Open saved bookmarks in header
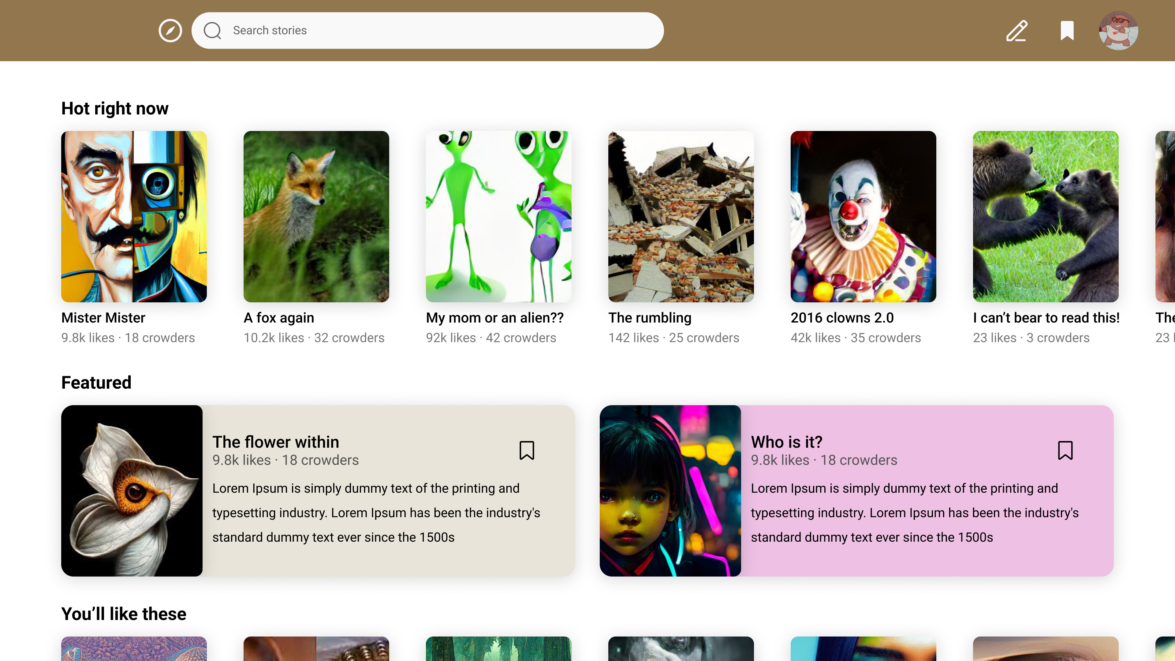 1067,31
